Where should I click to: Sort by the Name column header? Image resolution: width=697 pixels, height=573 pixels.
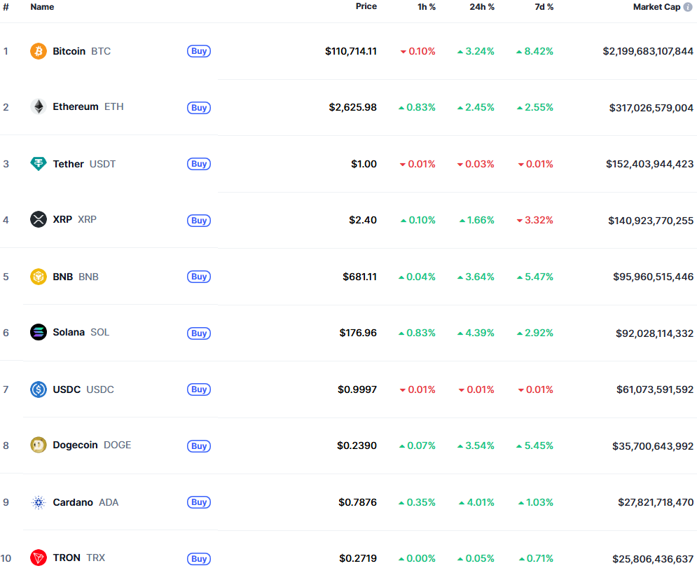(42, 7)
